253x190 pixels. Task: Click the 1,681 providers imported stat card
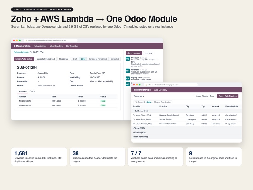[39, 156]
